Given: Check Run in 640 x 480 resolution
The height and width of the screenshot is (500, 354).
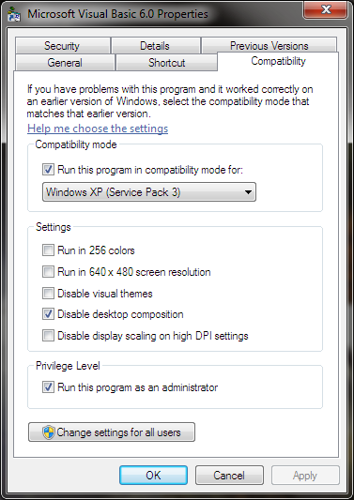Looking at the screenshot, I should (x=48, y=272).
